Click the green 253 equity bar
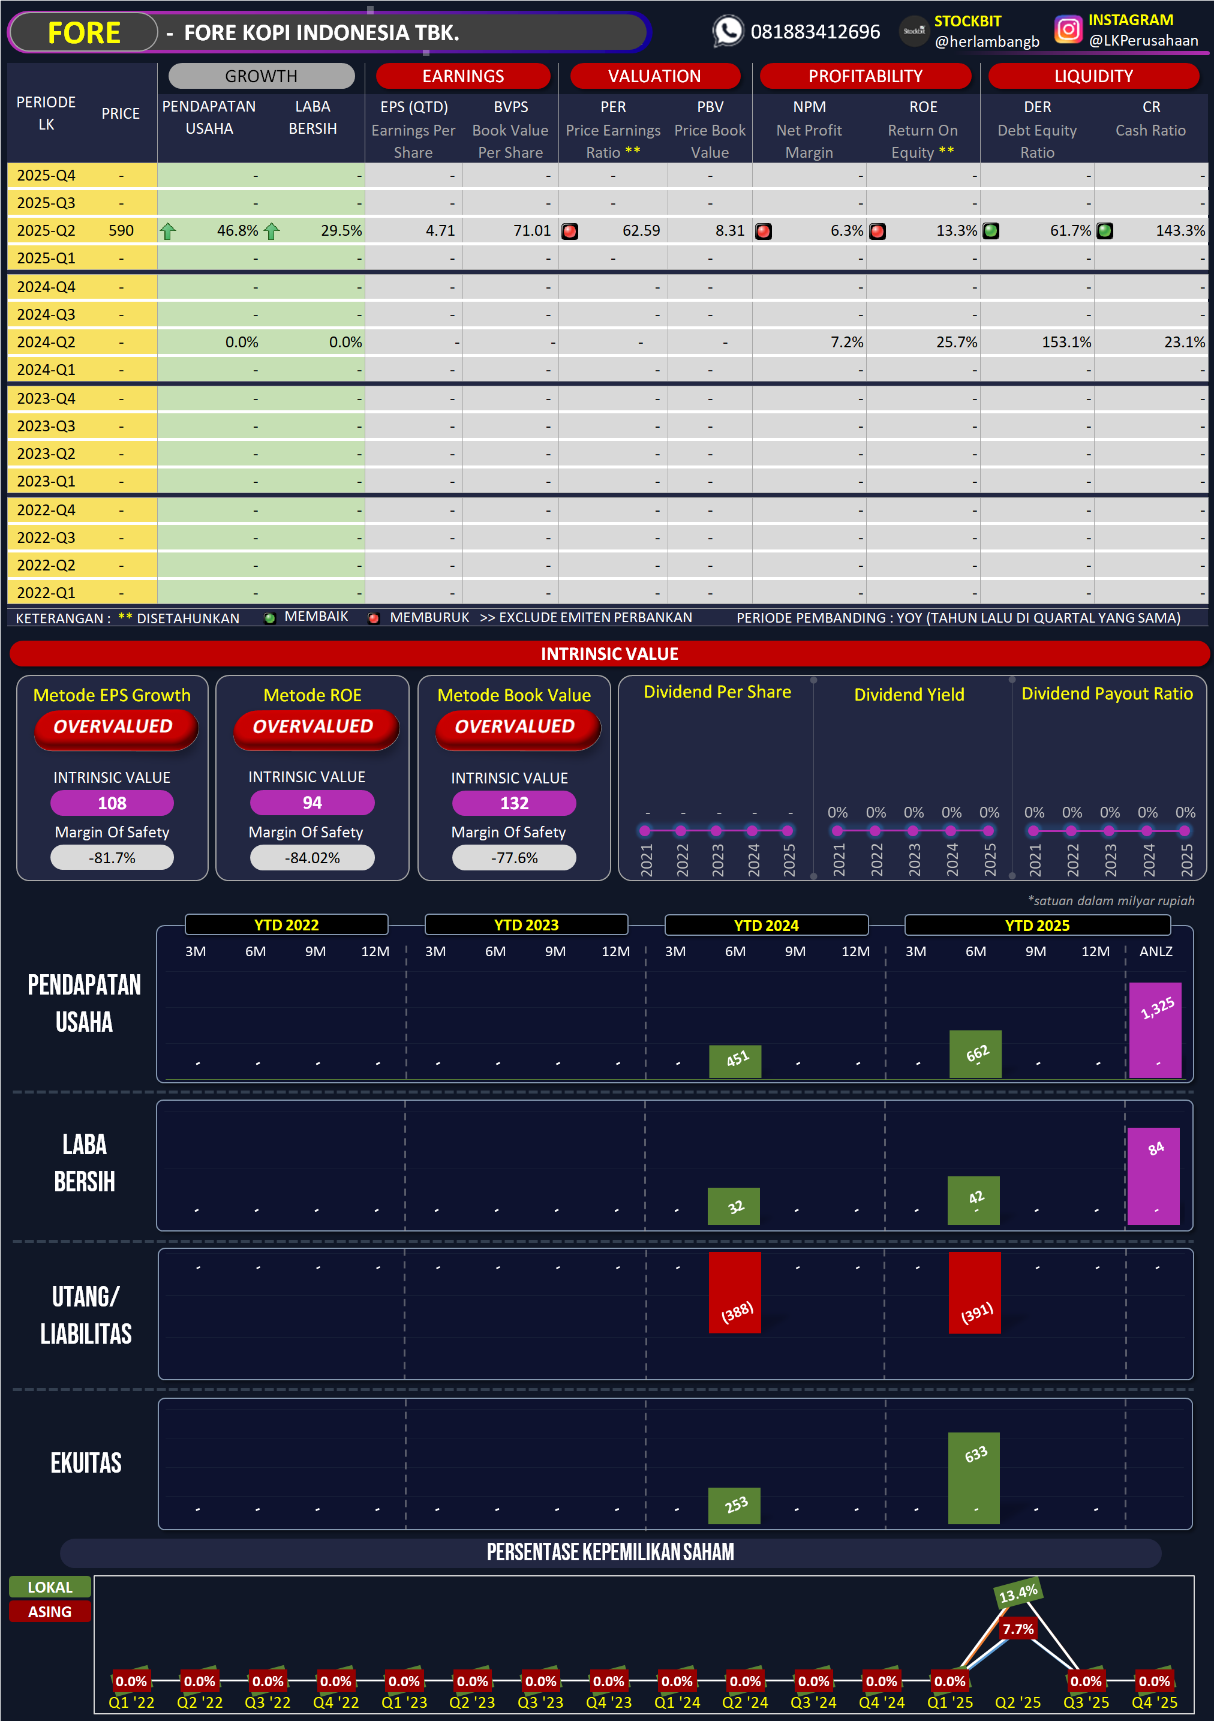 point(734,1506)
